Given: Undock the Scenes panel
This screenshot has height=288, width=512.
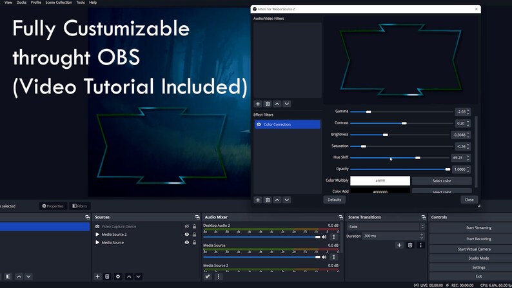Looking at the screenshot, I should pyautogui.click(x=87, y=217).
